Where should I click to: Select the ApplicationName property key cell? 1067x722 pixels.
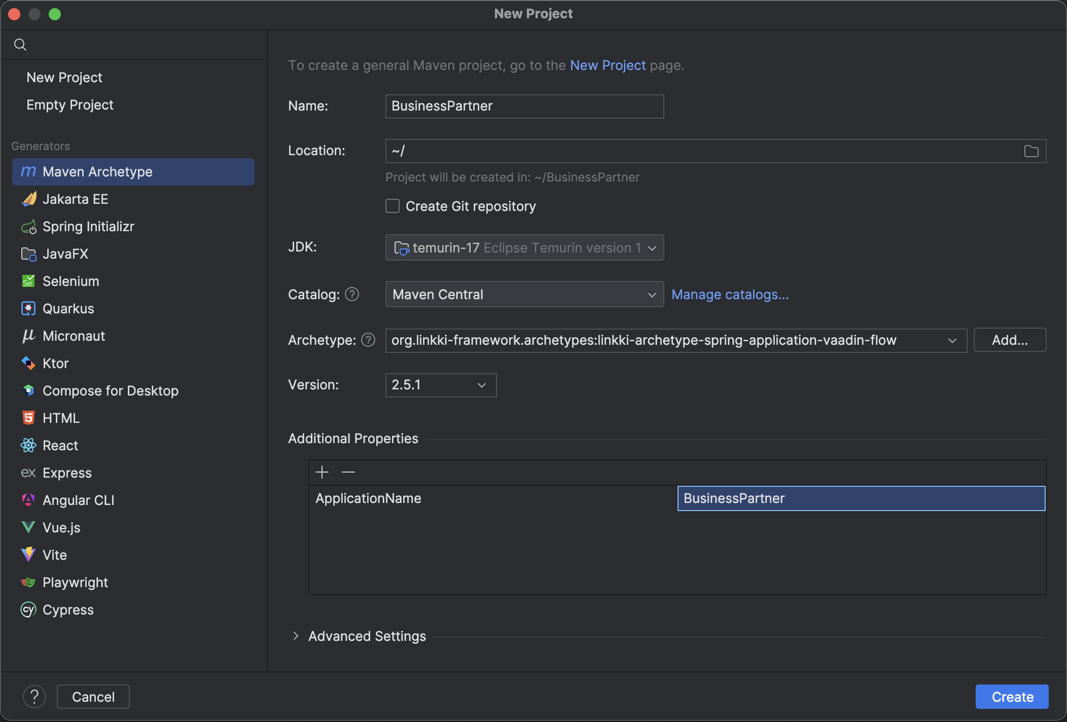[x=493, y=498]
